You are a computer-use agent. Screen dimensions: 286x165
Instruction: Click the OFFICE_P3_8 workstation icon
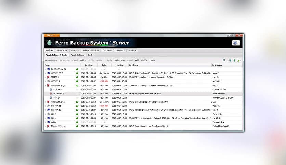coord(49,73)
